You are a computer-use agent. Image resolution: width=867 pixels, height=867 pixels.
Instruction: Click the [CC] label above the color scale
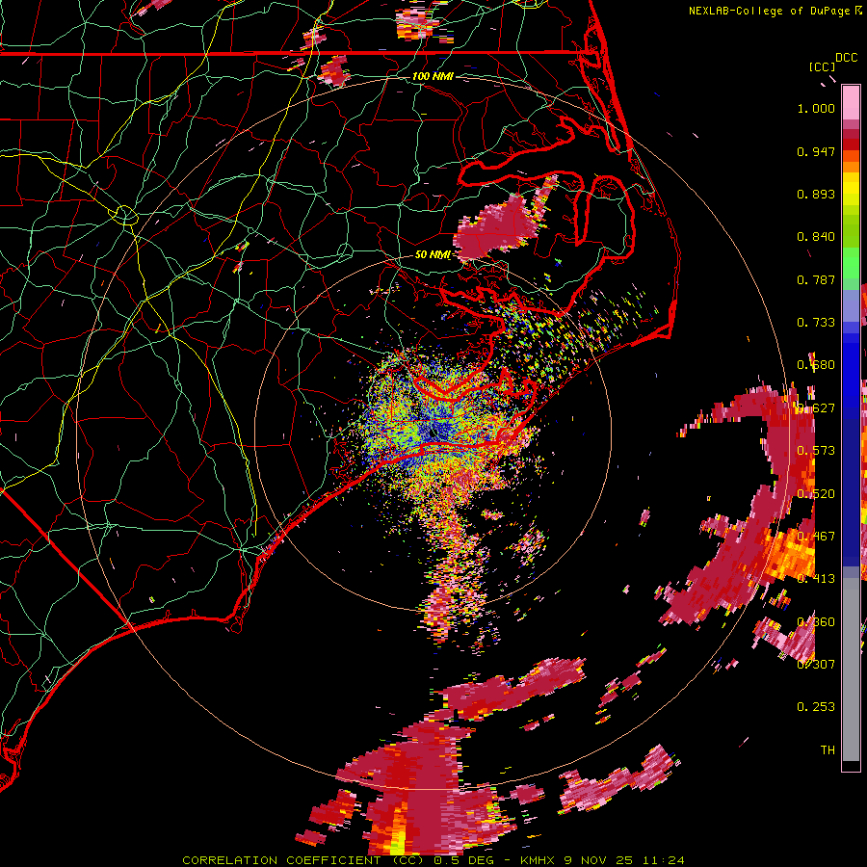coord(821,66)
